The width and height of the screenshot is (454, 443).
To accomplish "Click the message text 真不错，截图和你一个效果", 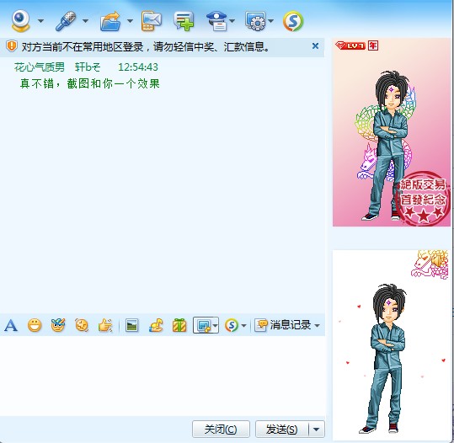I will tap(90, 83).
